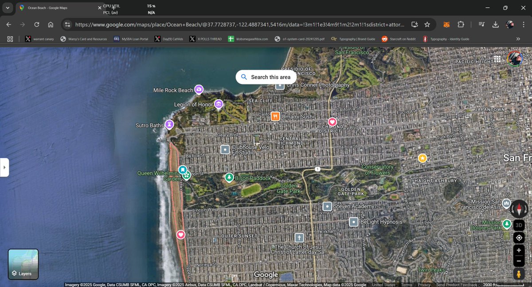View site information icon in address bar
The height and width of the screenshot is (287, 532).
click(x=67, y=24)
